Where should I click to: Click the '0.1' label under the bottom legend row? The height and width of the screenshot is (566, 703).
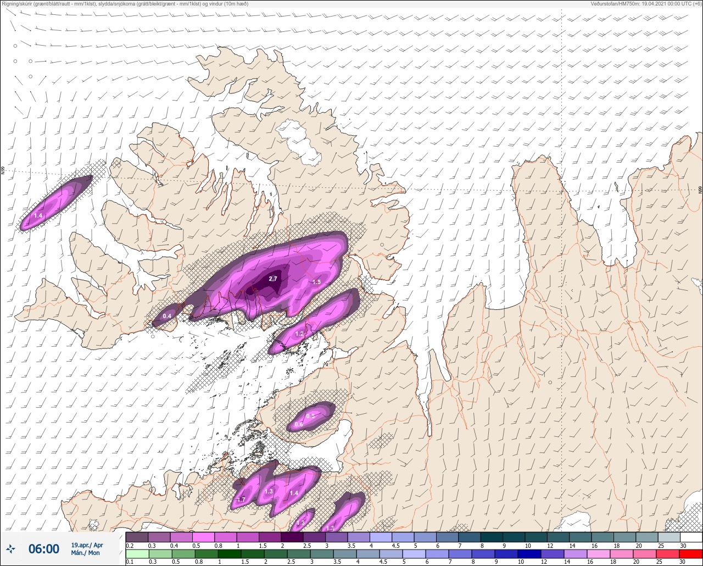(x=130, y=562)
